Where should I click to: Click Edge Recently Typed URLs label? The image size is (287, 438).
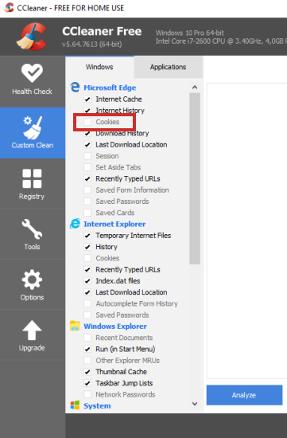tap(128, 178)
